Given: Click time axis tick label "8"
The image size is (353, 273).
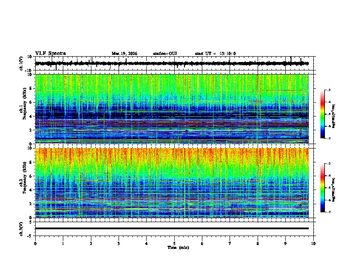Looking at the screenshot, I should tap(258, 244).
